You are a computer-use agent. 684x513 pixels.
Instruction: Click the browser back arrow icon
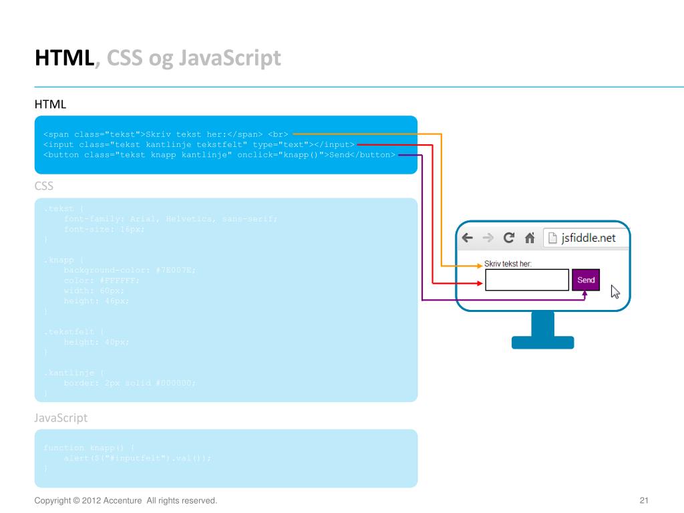tap(467, 238)
